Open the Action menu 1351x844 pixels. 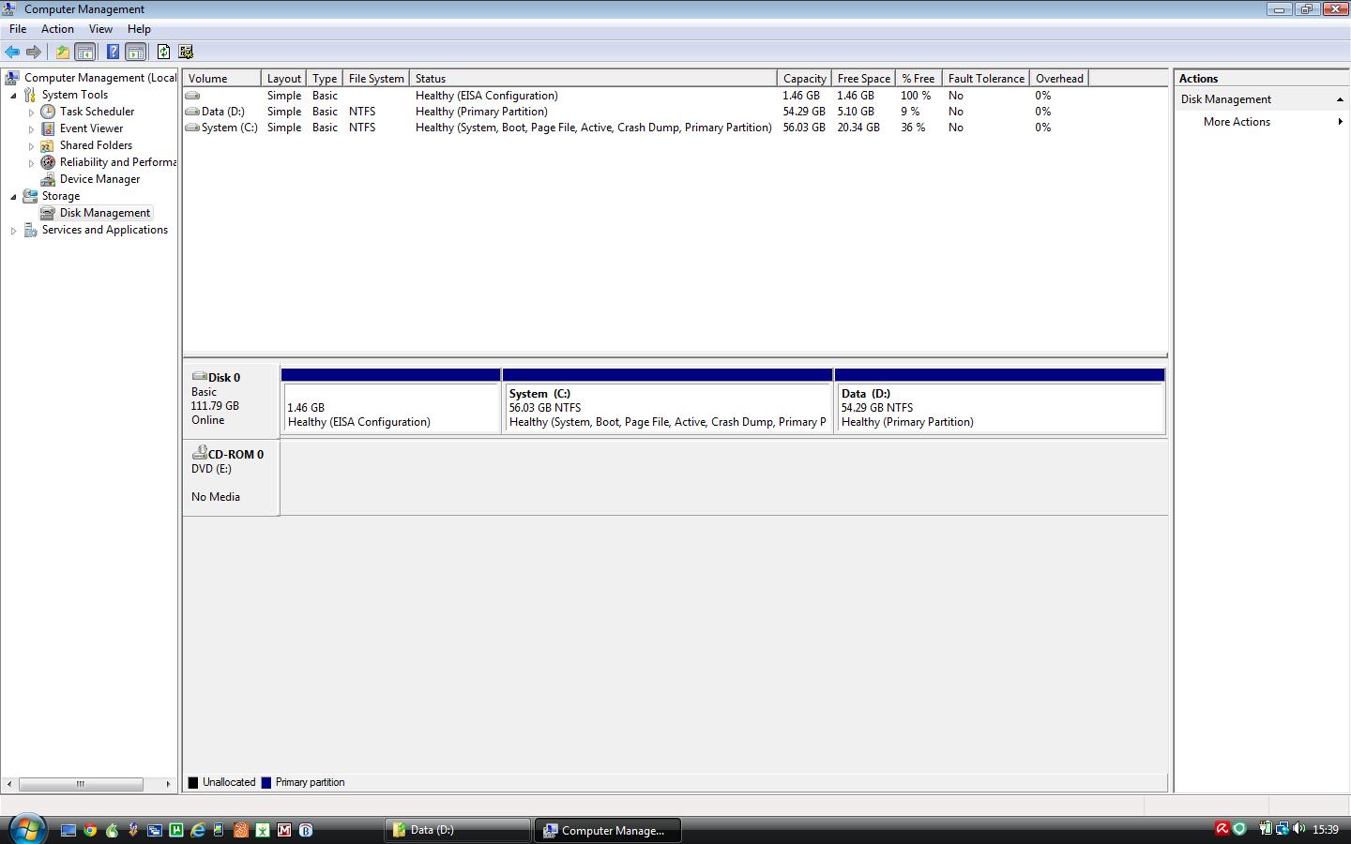57,29
